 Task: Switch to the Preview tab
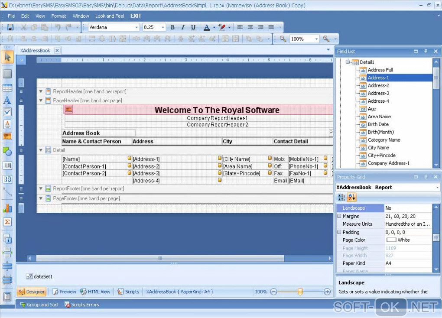[64, 292]
